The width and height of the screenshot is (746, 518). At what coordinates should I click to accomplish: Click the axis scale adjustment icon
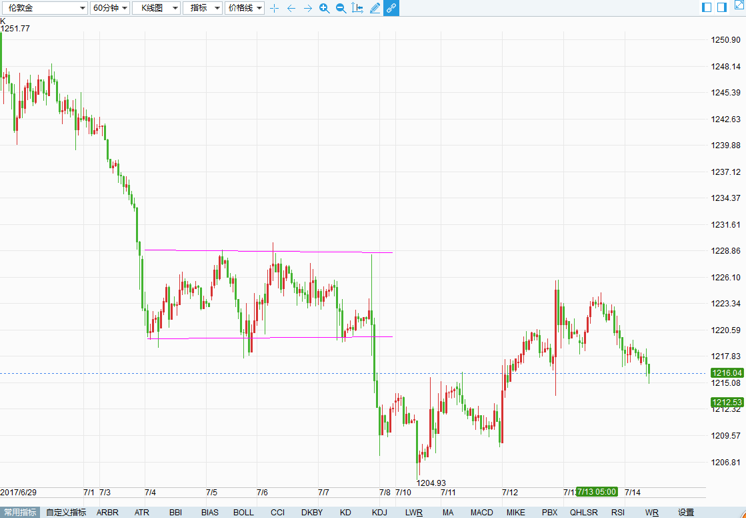point(357,8)
